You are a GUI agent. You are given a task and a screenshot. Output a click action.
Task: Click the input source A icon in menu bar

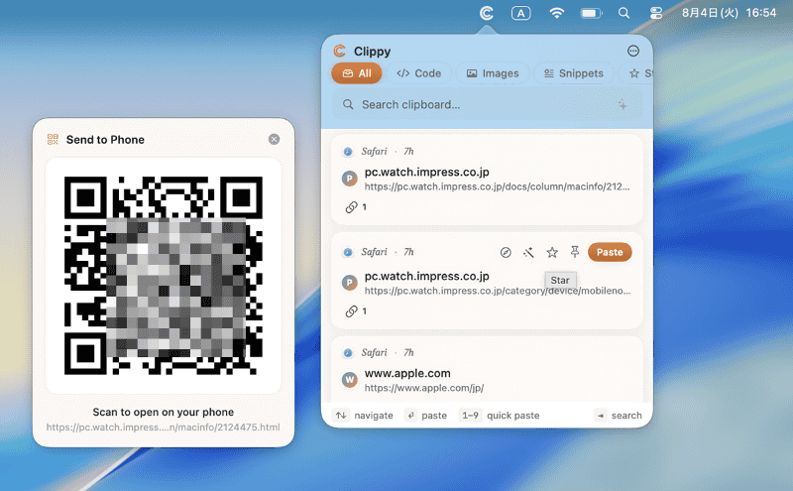(521, 13)
